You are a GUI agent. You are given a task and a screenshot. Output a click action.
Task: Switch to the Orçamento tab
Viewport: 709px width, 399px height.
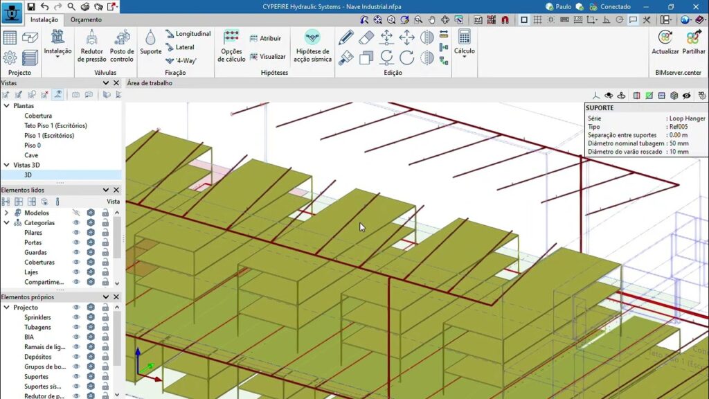coord(86,19)
